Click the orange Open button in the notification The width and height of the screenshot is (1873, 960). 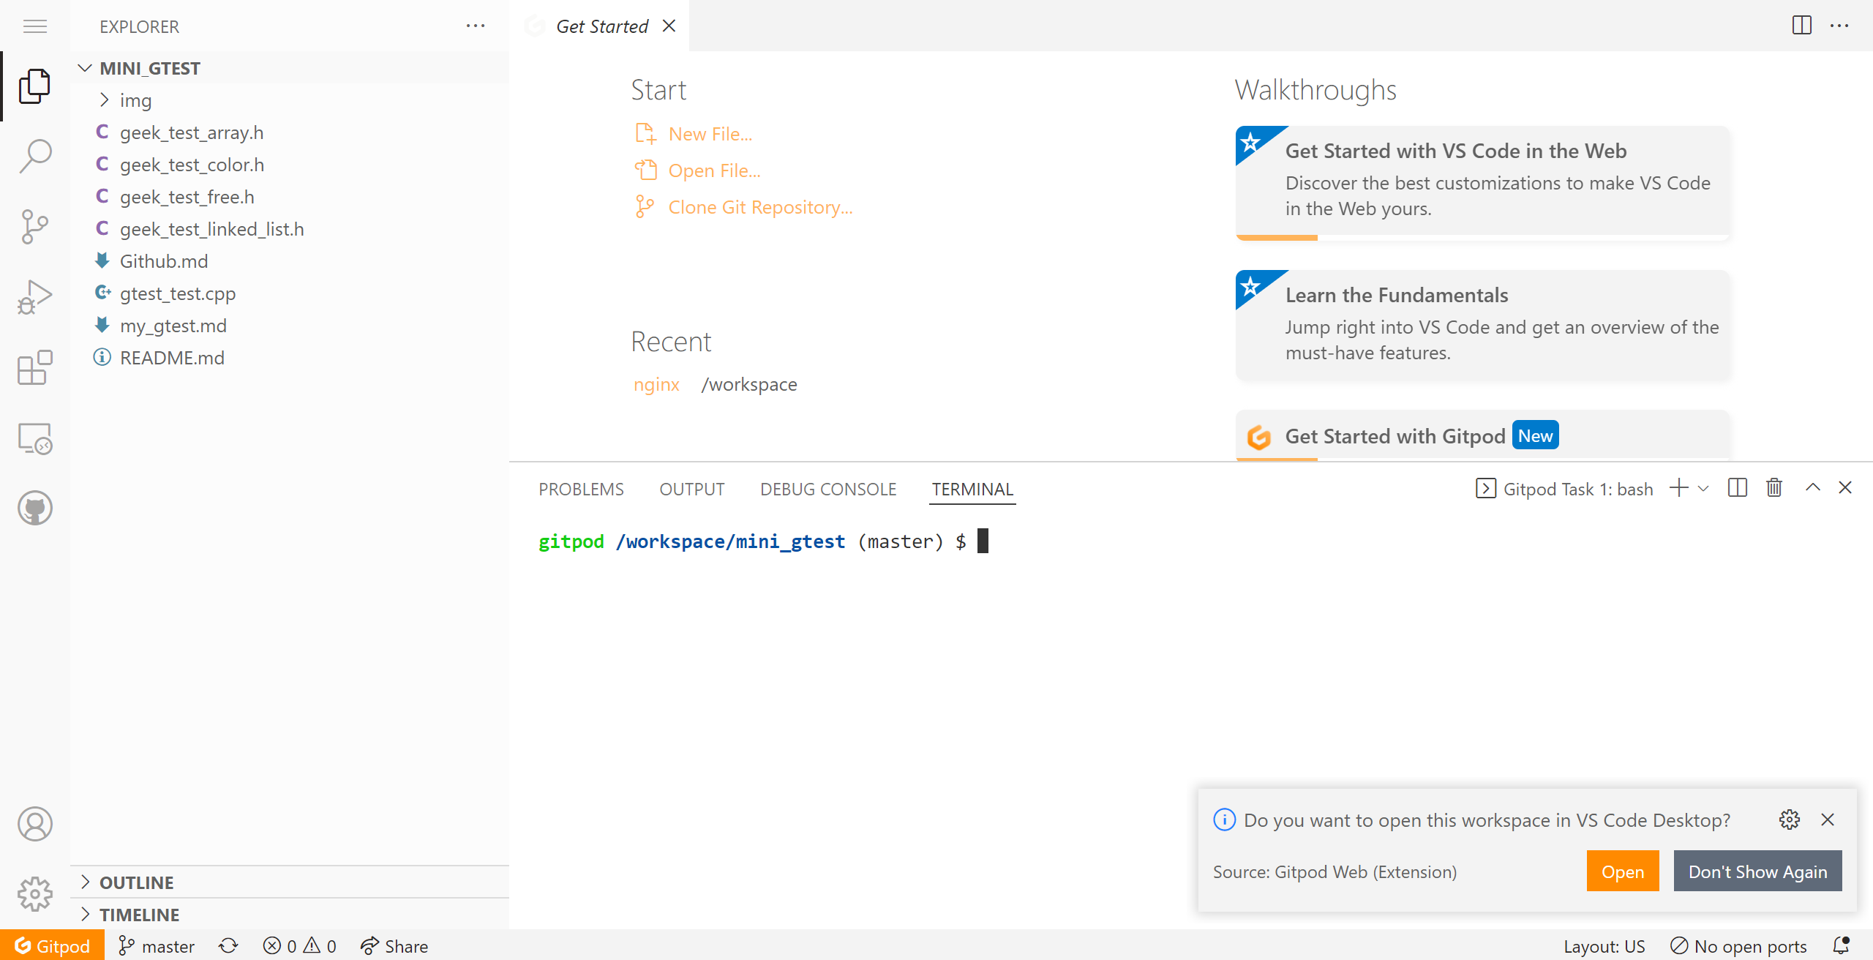pyautogui.click(x=1622, y=871)
